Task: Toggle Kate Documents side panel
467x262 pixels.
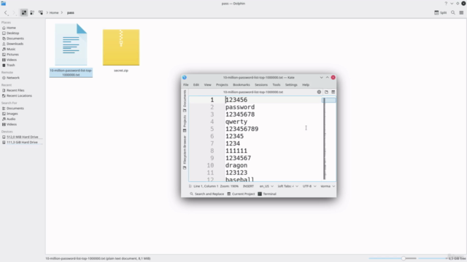Action: [x=185, y=100]
